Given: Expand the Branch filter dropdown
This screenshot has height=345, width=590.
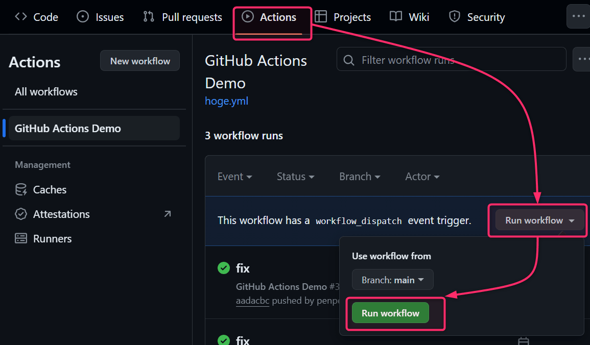Looking at the screenshot, I should click(x=360, y=177).
